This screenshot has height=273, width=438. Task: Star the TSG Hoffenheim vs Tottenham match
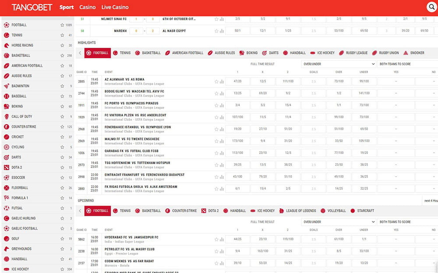click(x=216, y=165)
